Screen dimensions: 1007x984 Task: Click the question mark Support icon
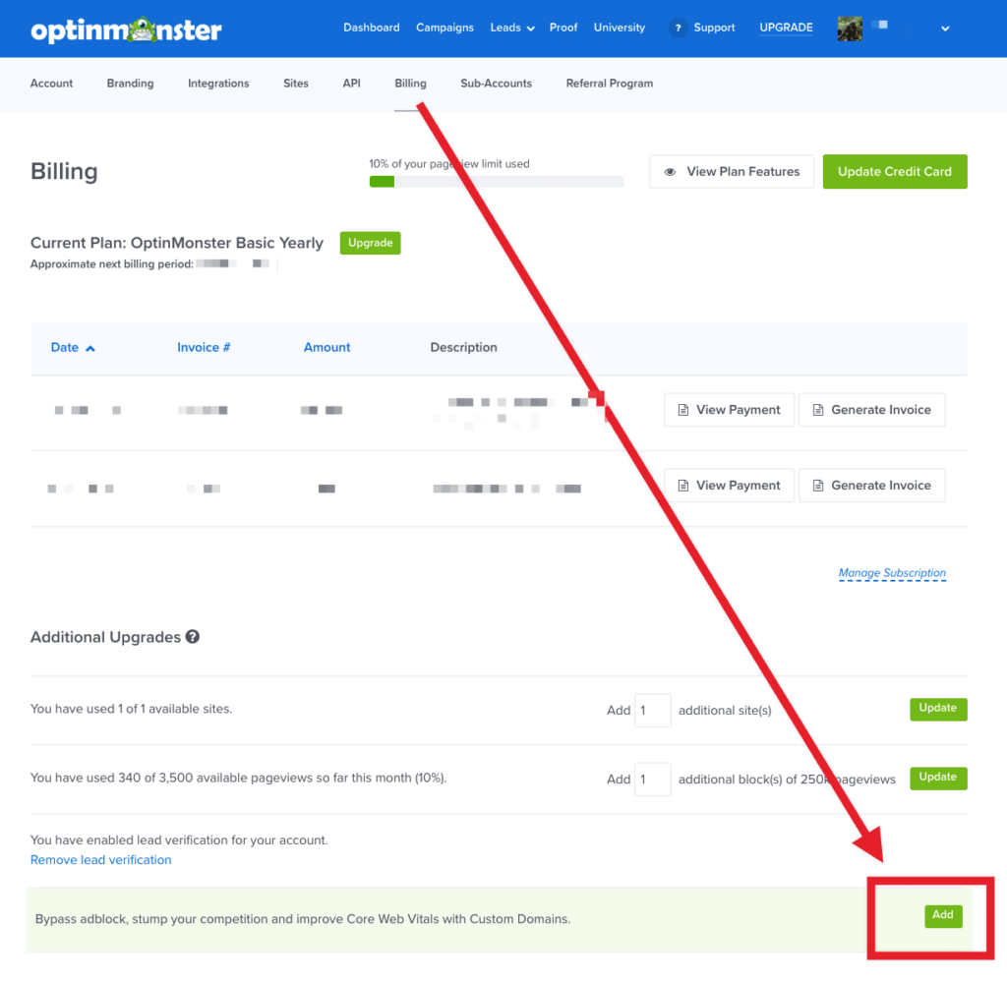[677, 28]
